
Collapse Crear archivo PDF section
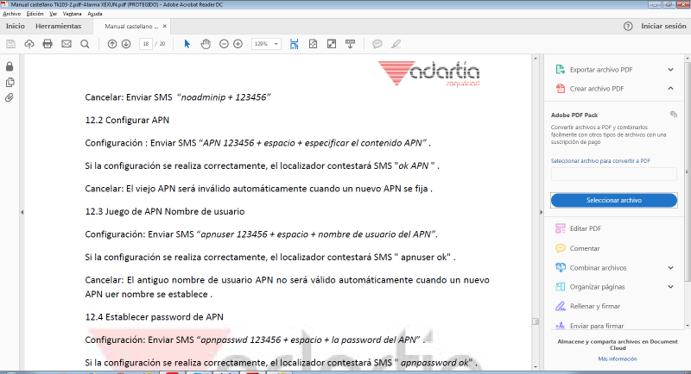[670, 88]
